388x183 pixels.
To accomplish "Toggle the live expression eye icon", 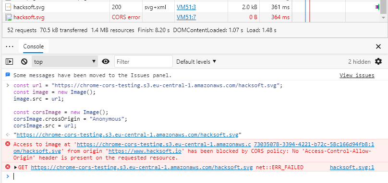I will tap(106, 61).
